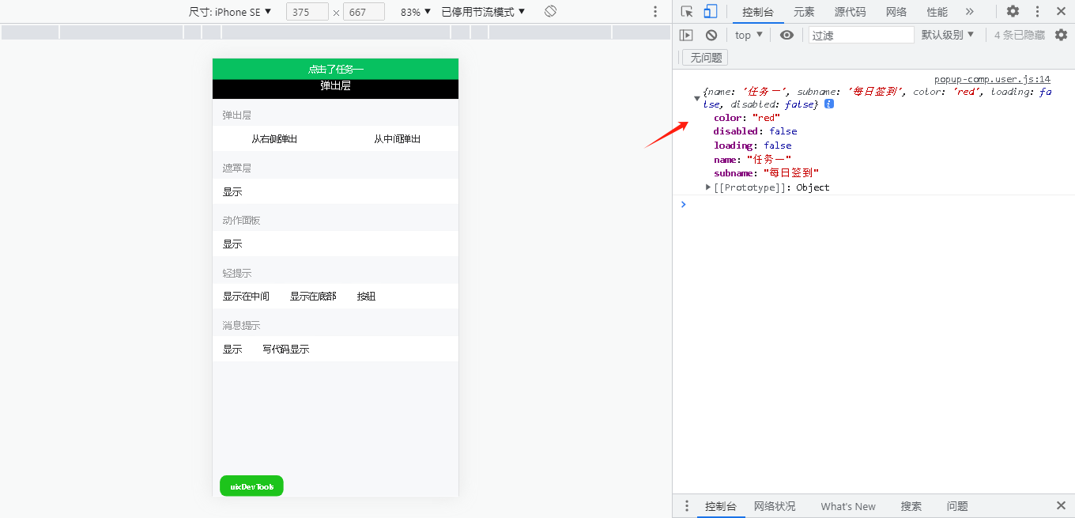Open the top JavaScript context dropdown

click(749, 35)
